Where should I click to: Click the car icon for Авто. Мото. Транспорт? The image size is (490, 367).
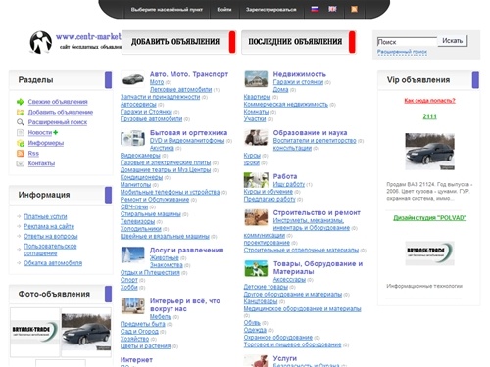pos(132,79)
